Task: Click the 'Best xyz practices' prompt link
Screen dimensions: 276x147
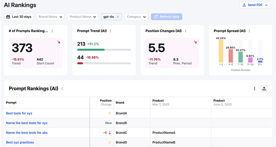Action: click(20, 142)
